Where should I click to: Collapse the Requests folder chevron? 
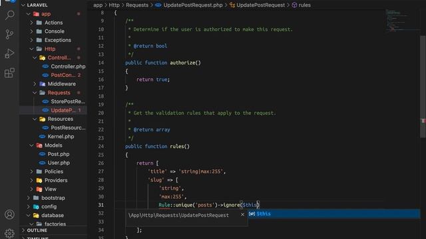pyautogui.click(x=35, y=93)
